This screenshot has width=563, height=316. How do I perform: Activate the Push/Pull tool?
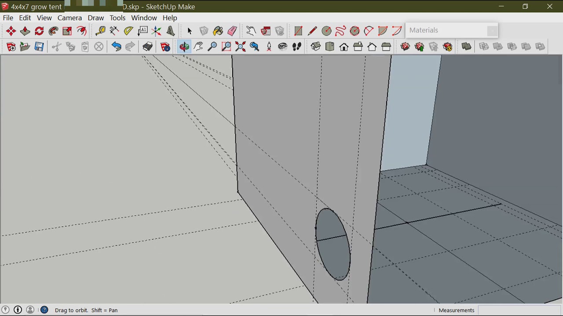point(25,31)
